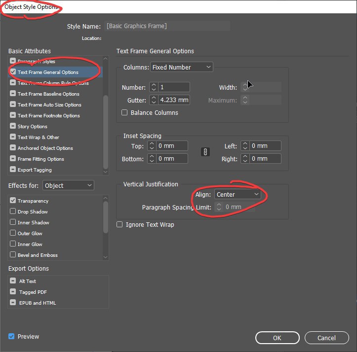Click the inset Top 0 mm field
This screenshot has height=352, width=357.
coord(172,146)
